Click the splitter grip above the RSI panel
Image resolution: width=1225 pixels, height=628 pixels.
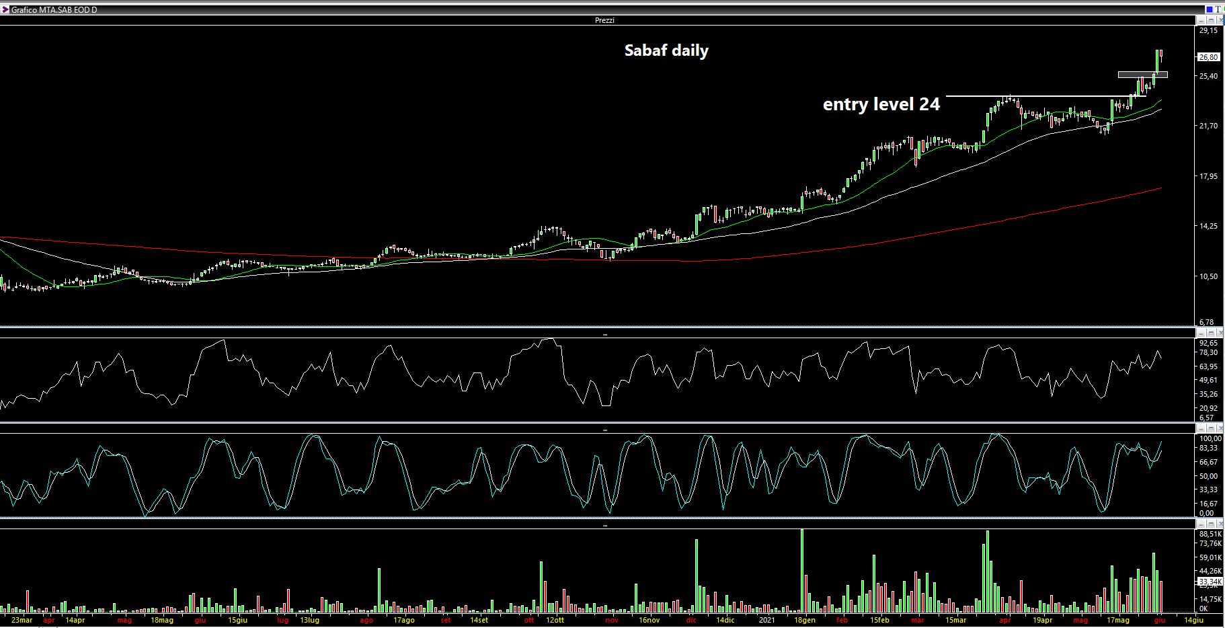click(x=605, y=334)
